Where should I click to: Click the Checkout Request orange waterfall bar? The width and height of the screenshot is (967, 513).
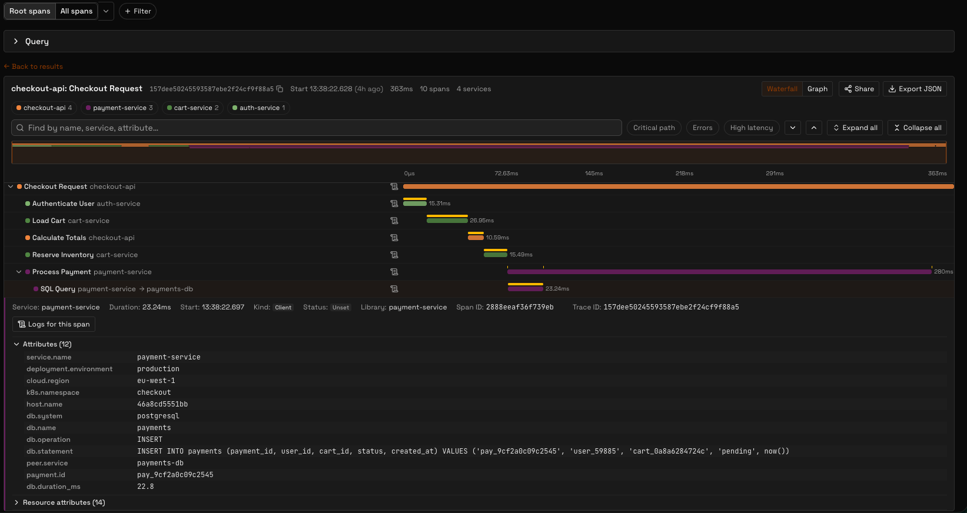tap(678, 186)
